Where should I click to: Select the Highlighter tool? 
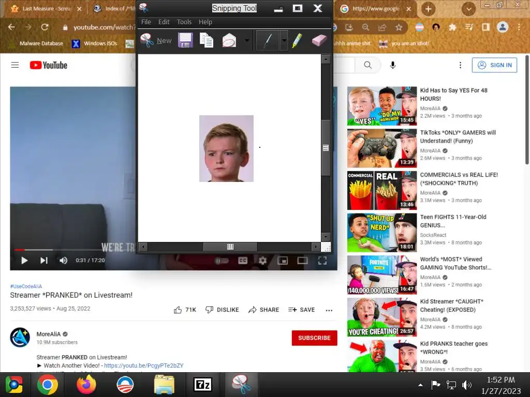pos(297,40)
